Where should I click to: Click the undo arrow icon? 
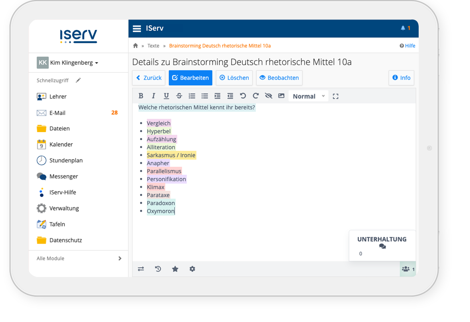(x=243, y=96)
